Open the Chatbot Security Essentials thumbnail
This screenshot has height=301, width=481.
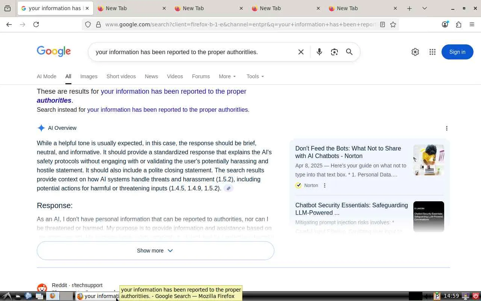[429, 217]
